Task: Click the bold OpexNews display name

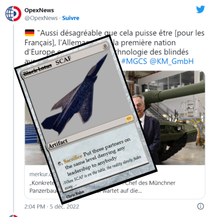Action: coord(39,10)
